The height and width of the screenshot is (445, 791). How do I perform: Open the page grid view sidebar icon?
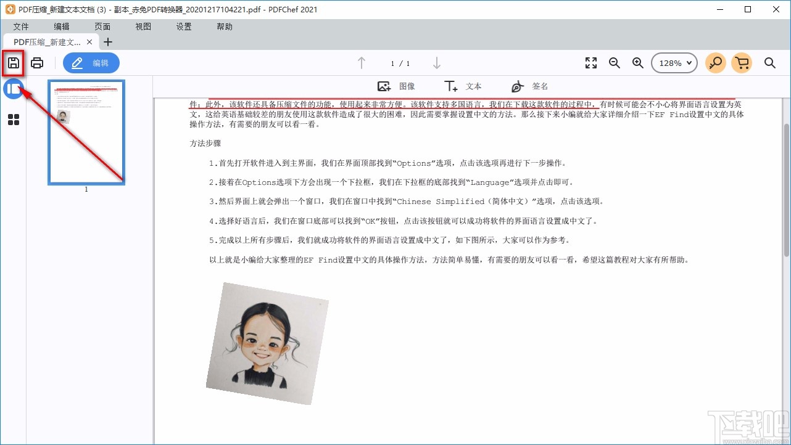click(x=14, y=120)
